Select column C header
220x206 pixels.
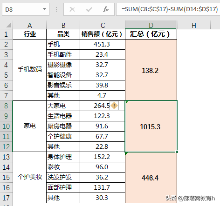103,25
